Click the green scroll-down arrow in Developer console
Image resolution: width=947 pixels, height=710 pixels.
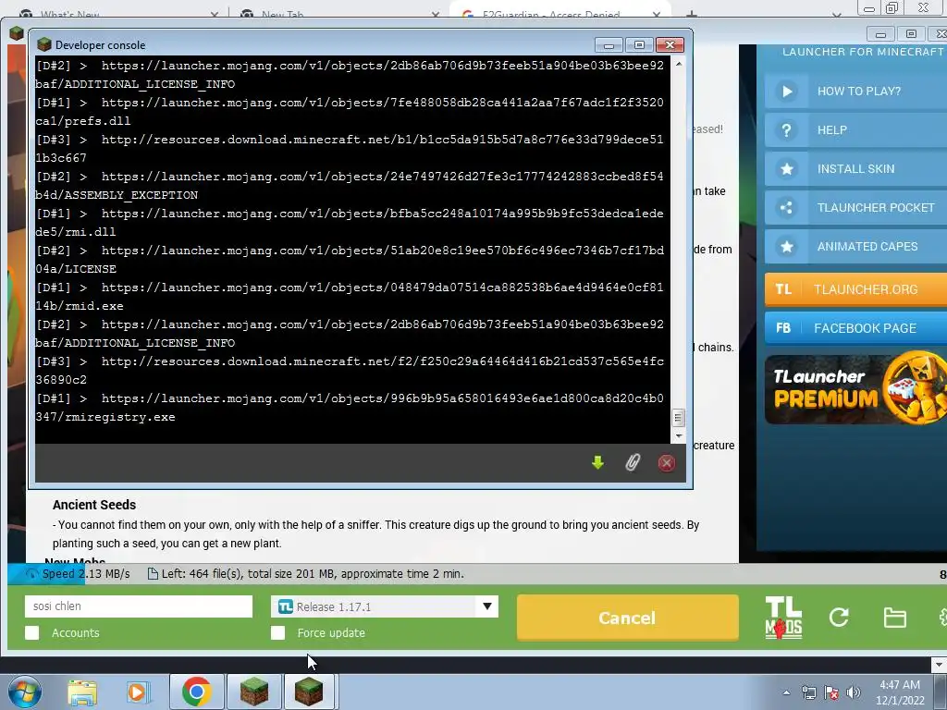(597, 463)
